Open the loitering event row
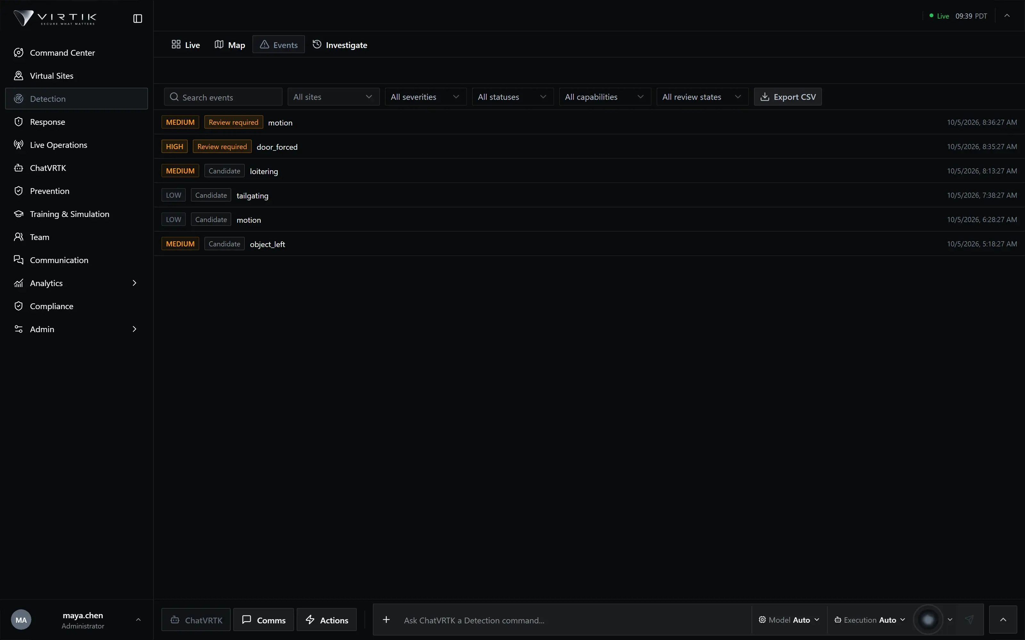 pyautogui.click(x=589, y=171)
